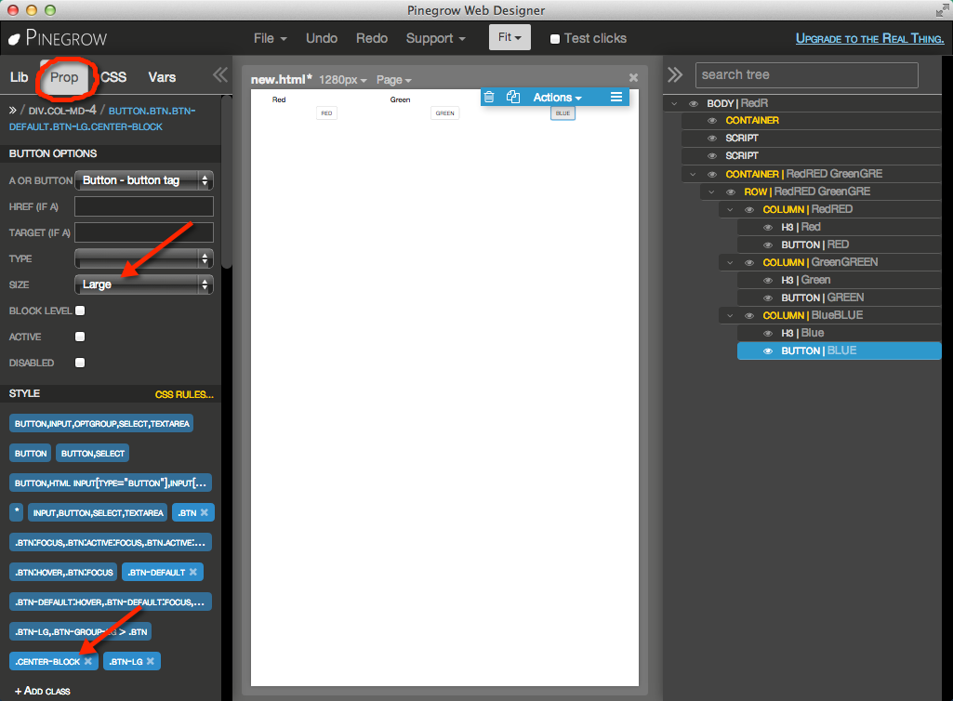Image resolution: width=953 pixels, height=701 pixels.
Task: Toggle the Test clicks checkbox
Action: click(x=555, y=39)
